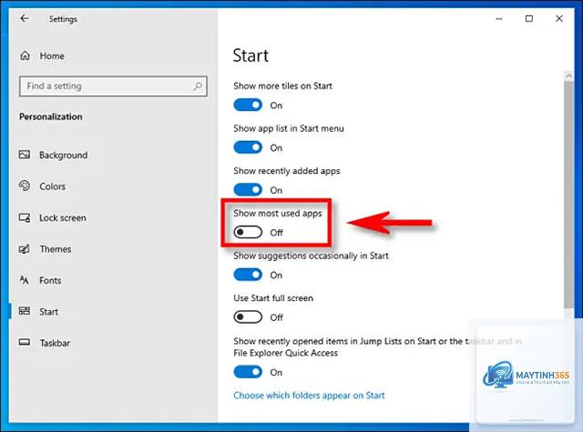This screenshot has width=583, height=432.
Task: Click the scrollbar up arrow
Action: pos(568,75)
